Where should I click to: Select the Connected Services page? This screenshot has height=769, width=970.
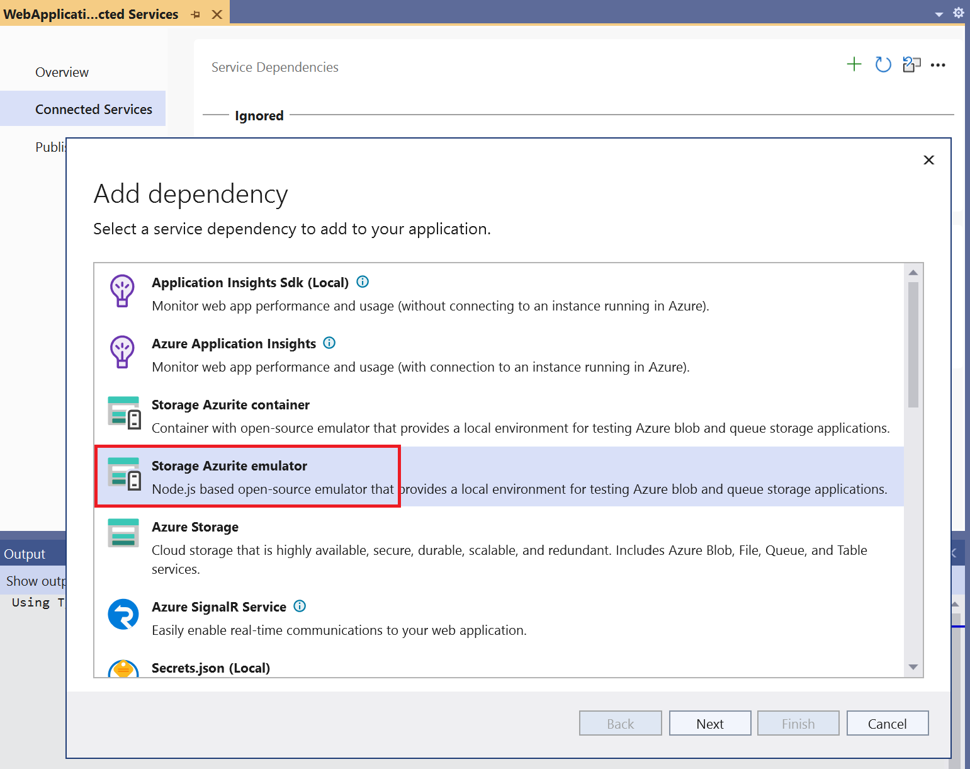83,109
